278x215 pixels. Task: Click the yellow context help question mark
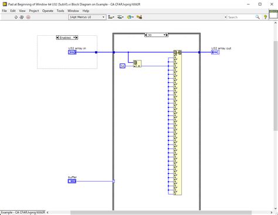[265, 17]
